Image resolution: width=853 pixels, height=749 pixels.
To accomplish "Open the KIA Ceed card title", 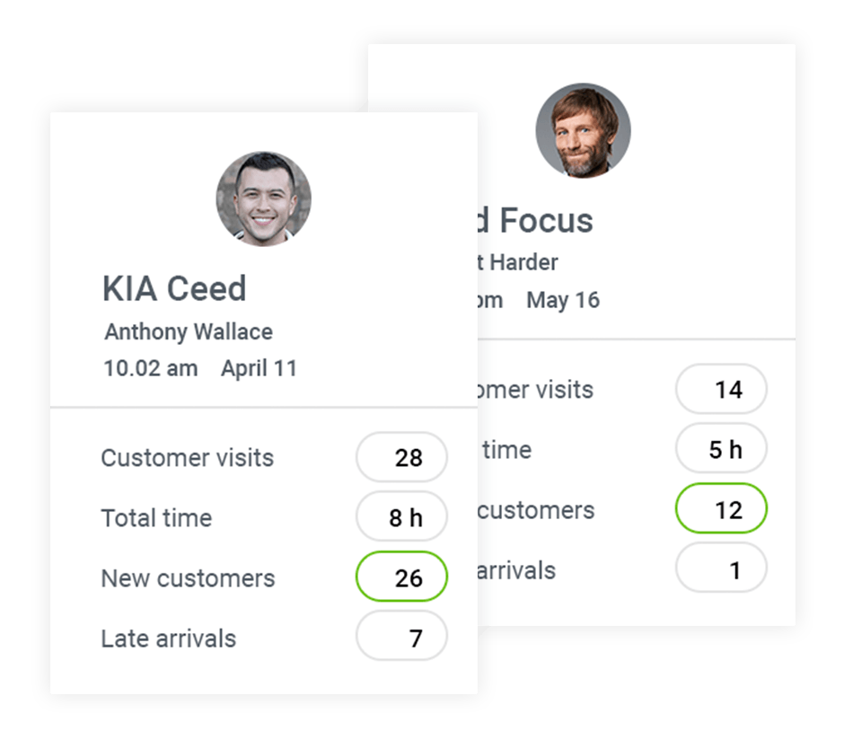I will [x=174, y=288].
